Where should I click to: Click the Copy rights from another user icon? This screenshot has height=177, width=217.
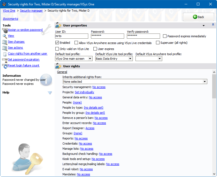5,54
